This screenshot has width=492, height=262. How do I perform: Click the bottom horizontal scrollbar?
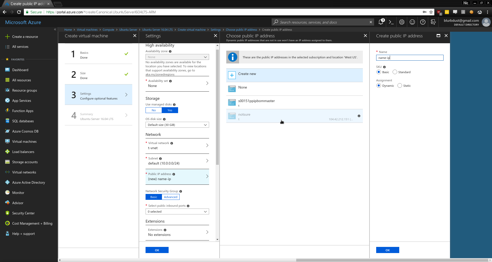click(x=392, y=260)
